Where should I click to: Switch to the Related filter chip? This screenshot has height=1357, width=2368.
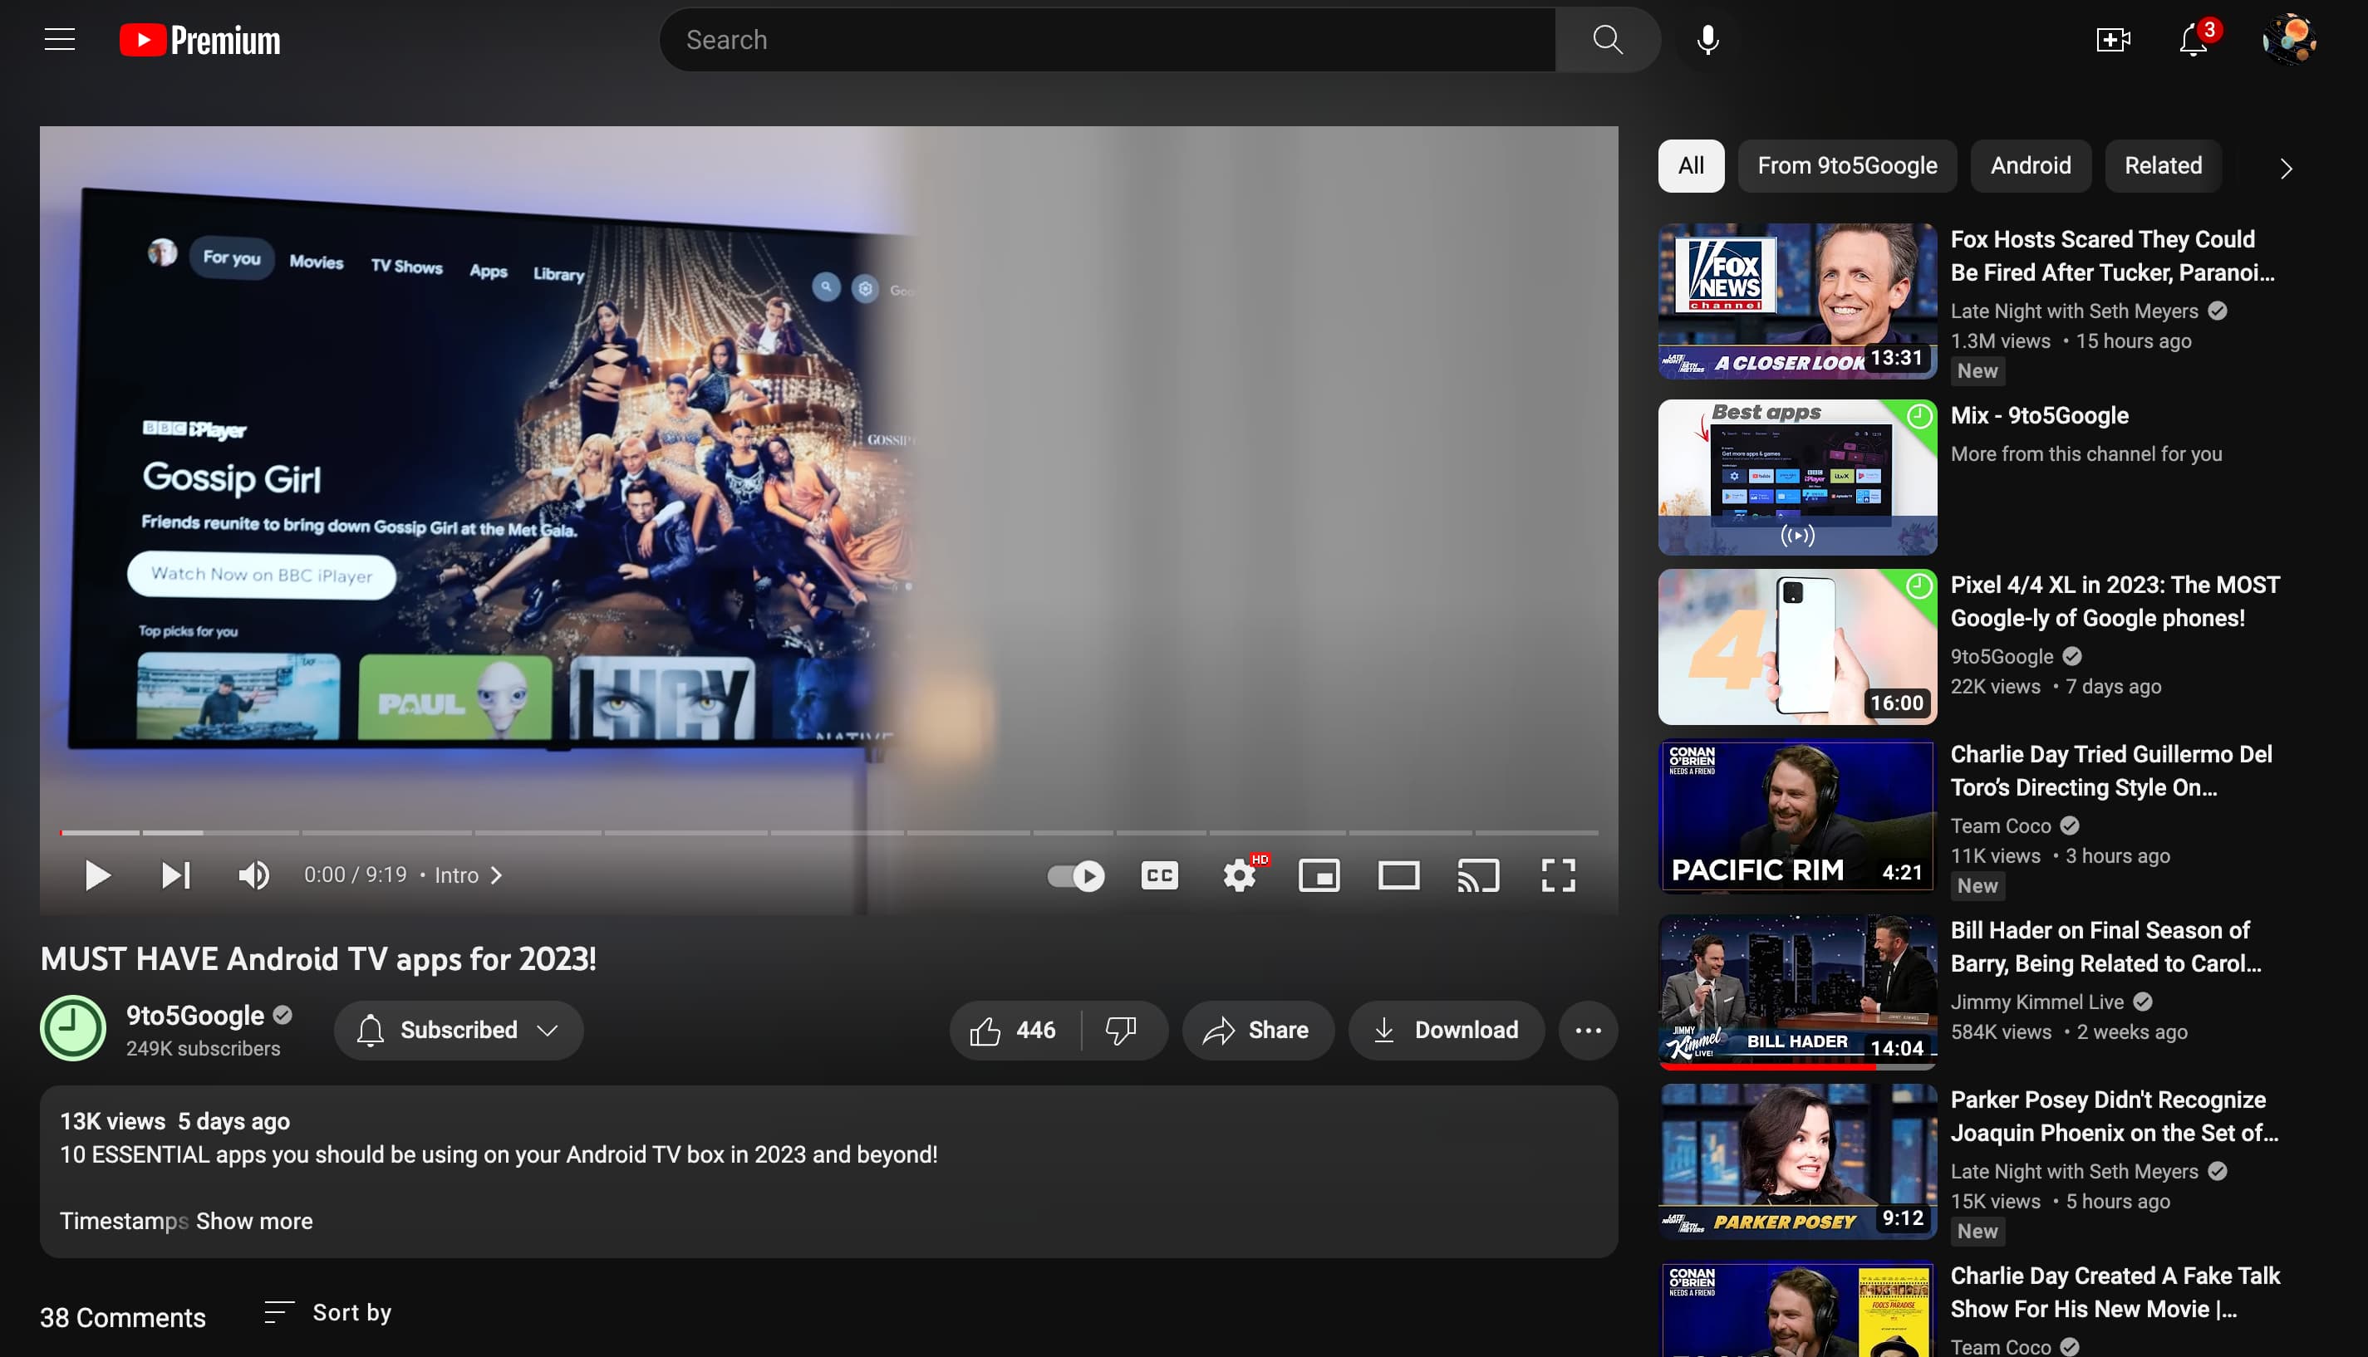[2163, 165]
